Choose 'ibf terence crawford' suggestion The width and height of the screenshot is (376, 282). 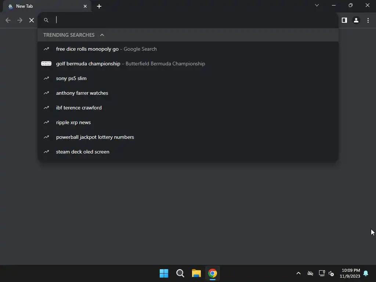click(x=188, y=108)
